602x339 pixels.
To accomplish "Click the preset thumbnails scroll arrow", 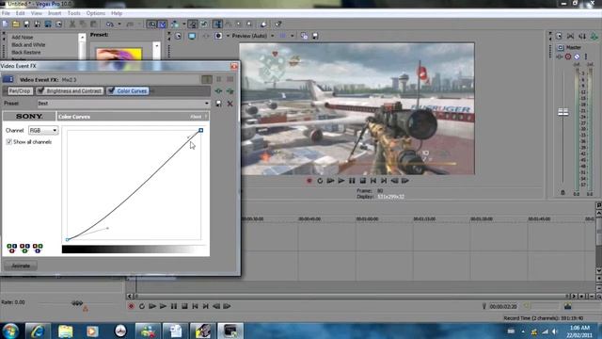I will 157,46.
